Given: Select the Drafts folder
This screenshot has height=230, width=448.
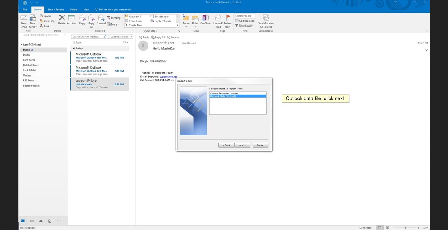Looking at the screenshot, I should [x=27, y=55].
